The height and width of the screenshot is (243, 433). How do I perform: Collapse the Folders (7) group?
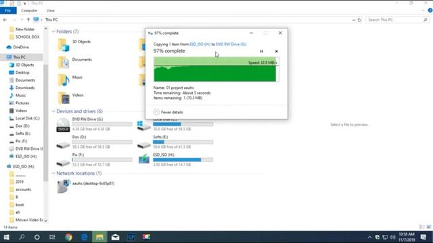click(x=53, y=32)
